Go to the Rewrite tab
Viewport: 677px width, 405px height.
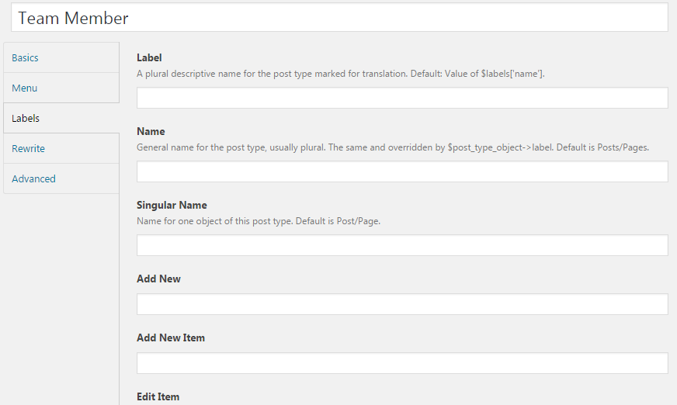click(x=61, y=148)
